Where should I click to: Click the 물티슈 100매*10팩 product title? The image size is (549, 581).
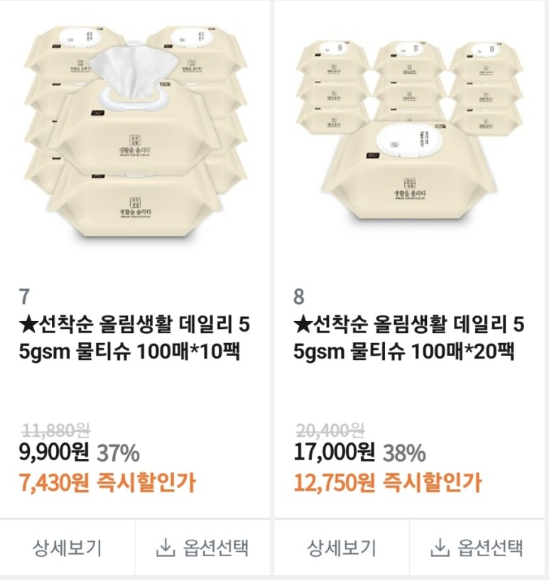tap(136, 338)
